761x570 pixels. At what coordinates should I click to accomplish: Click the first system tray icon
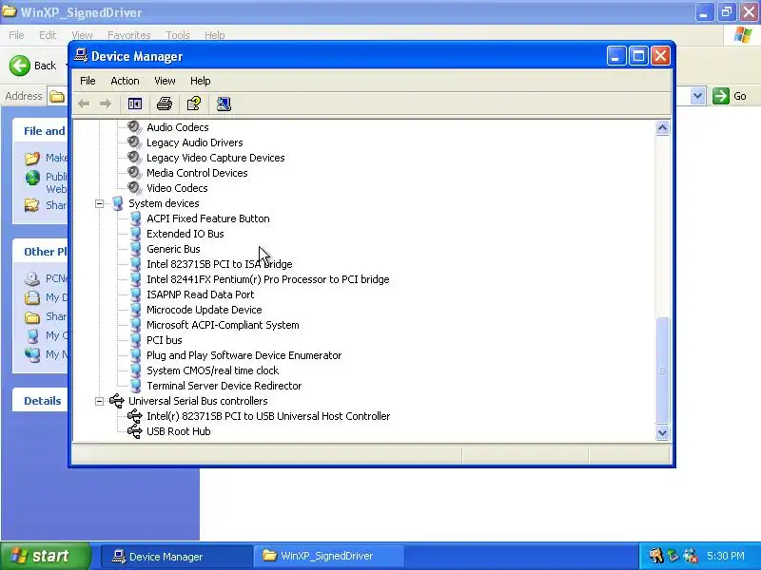click(656, 556)
